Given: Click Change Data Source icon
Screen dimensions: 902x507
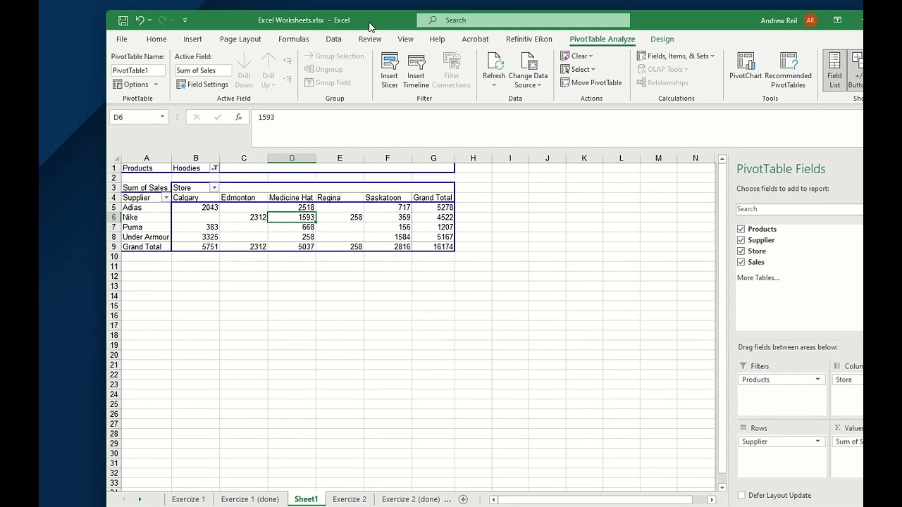Looking at the screenshot, I should [528, 70].
